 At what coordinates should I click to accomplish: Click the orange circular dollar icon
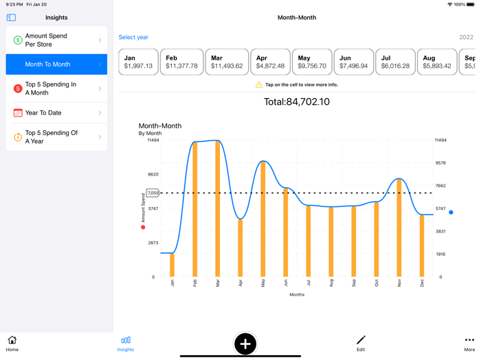[18, 137]
